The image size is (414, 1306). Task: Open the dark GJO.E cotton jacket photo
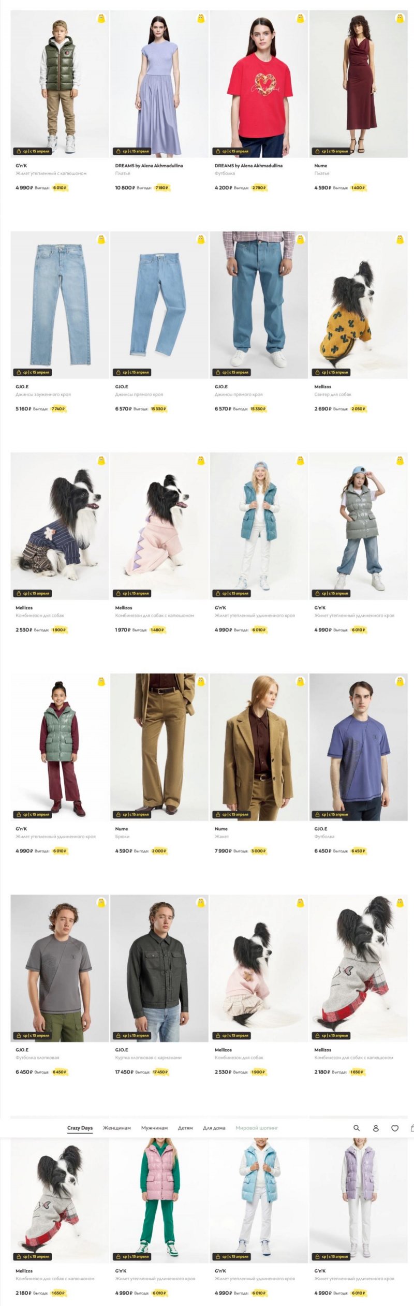pos(159,968)
